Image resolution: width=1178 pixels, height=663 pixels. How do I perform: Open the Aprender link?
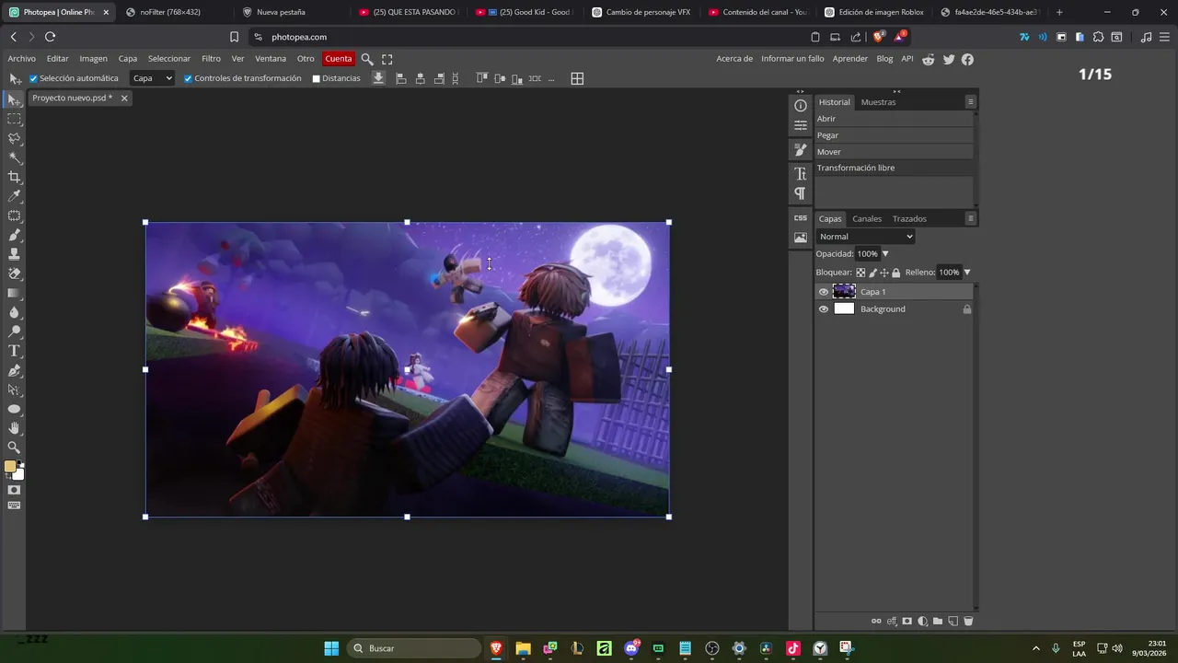(850, 59)
